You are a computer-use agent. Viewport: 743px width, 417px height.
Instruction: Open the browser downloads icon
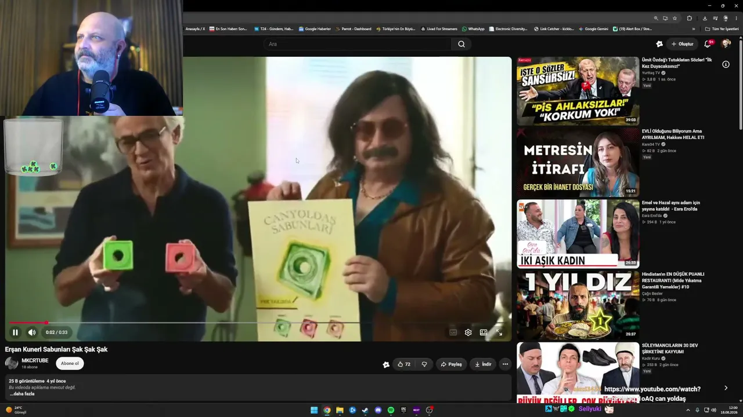pos(705,18)
